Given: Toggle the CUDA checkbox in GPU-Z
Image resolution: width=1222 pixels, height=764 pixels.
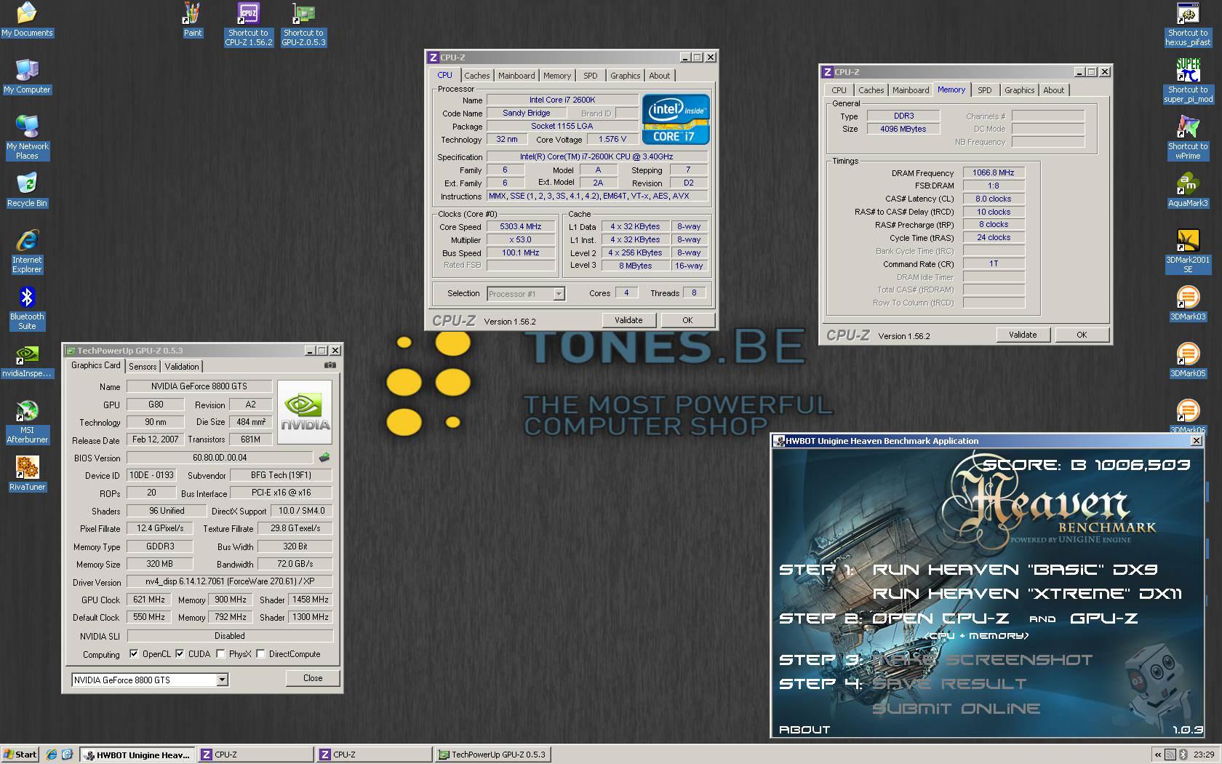Looking at the screenshot, I should pyautogui.click(x=180, y=653).
